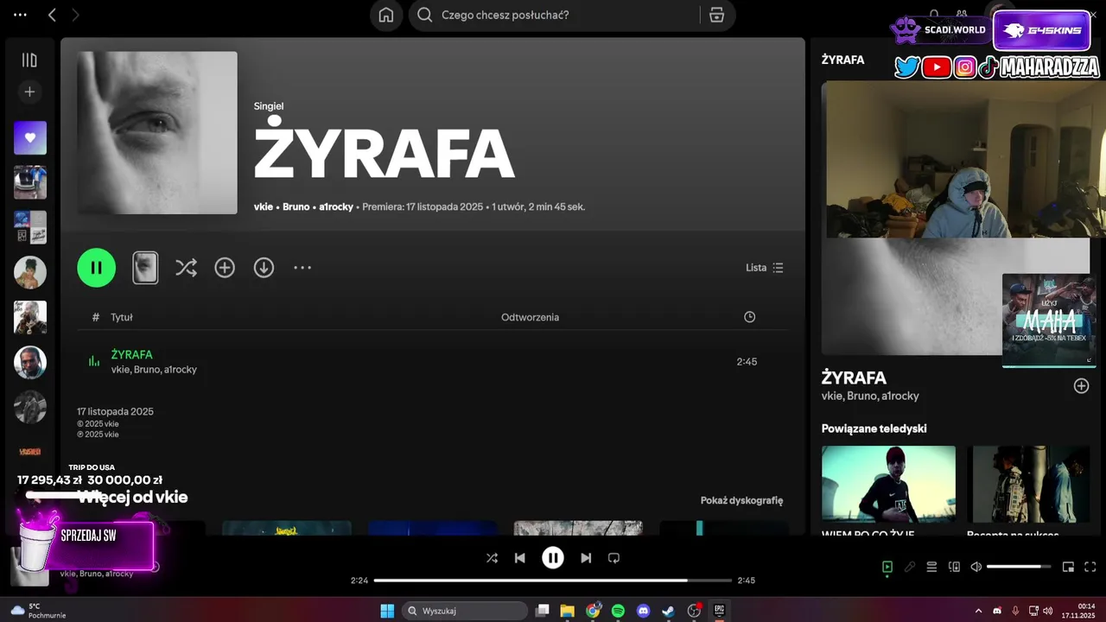Adjust the volume slider
Image resolution: width=1106 pixels, height=622 pixels.
(x=1019, y=567)
